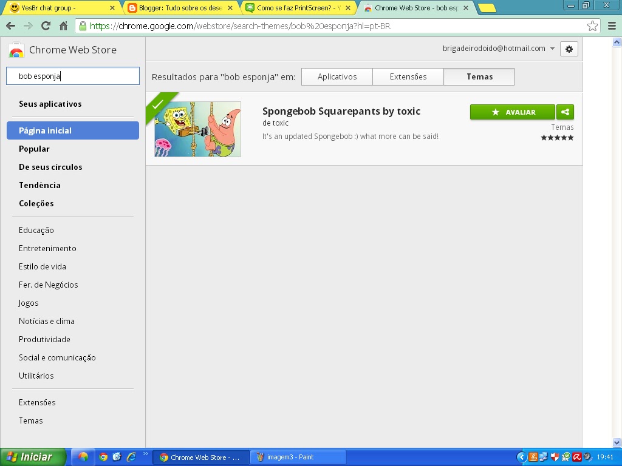The width and height of the screenshot is (622, 466).
Task: Expand quick launch overflow chevron
Action: 145,454
